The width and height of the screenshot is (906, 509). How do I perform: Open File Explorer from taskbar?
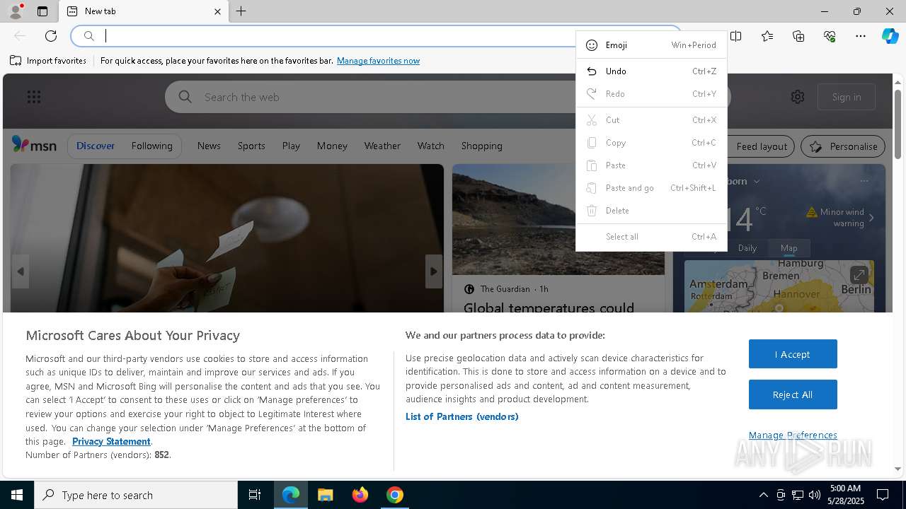pos(325,495)
